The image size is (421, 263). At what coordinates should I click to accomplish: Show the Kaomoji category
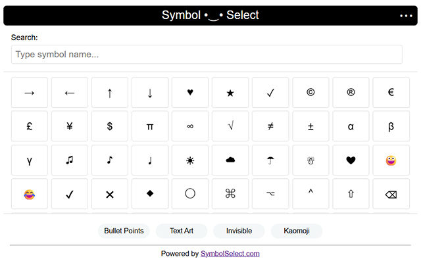pos(297,231)
